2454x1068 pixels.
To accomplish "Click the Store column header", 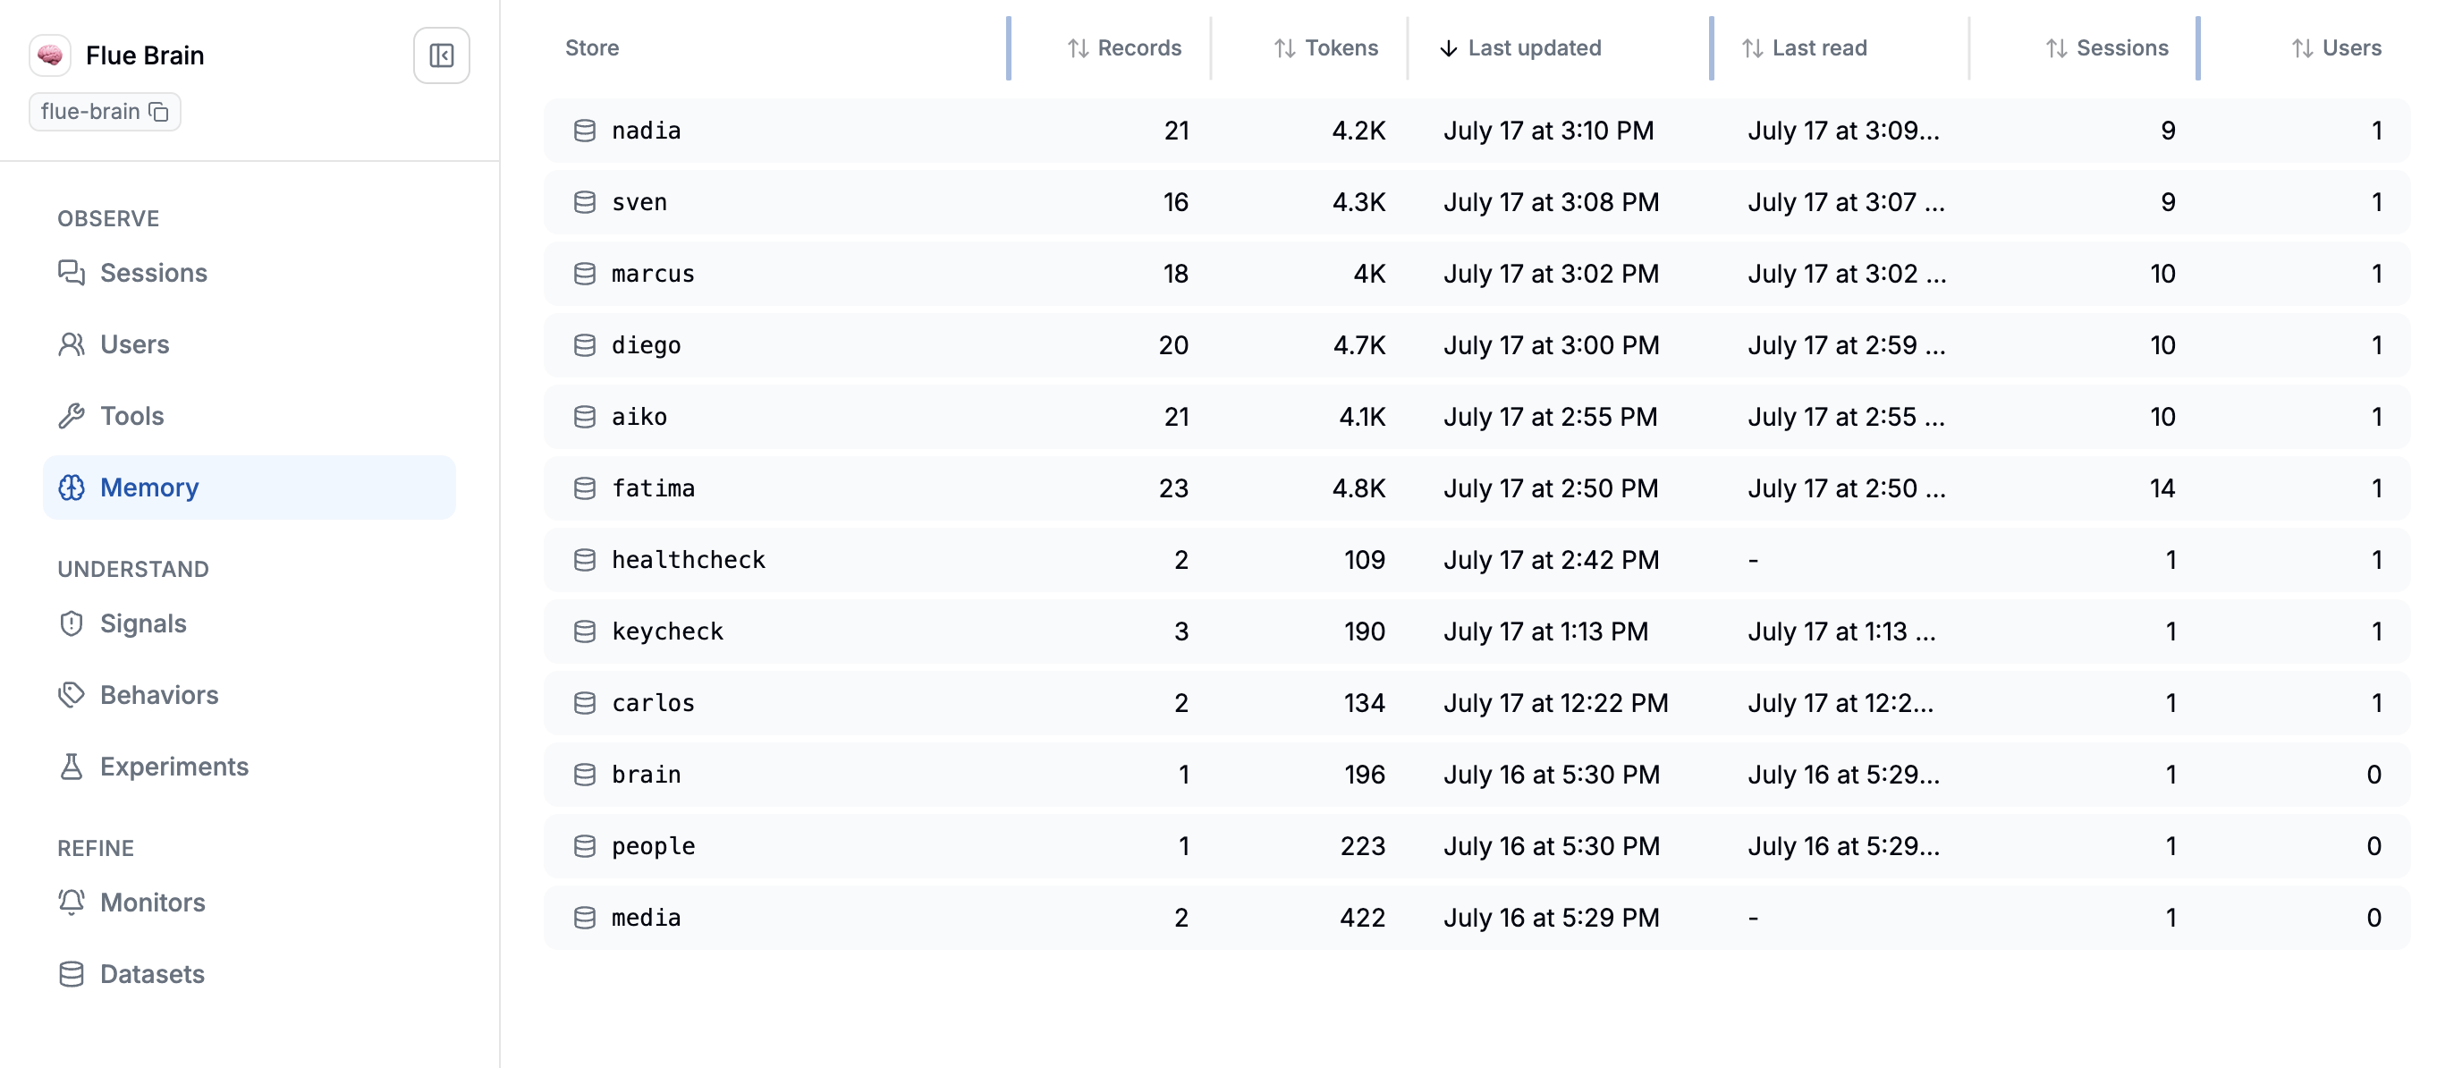I will (592, 47).
